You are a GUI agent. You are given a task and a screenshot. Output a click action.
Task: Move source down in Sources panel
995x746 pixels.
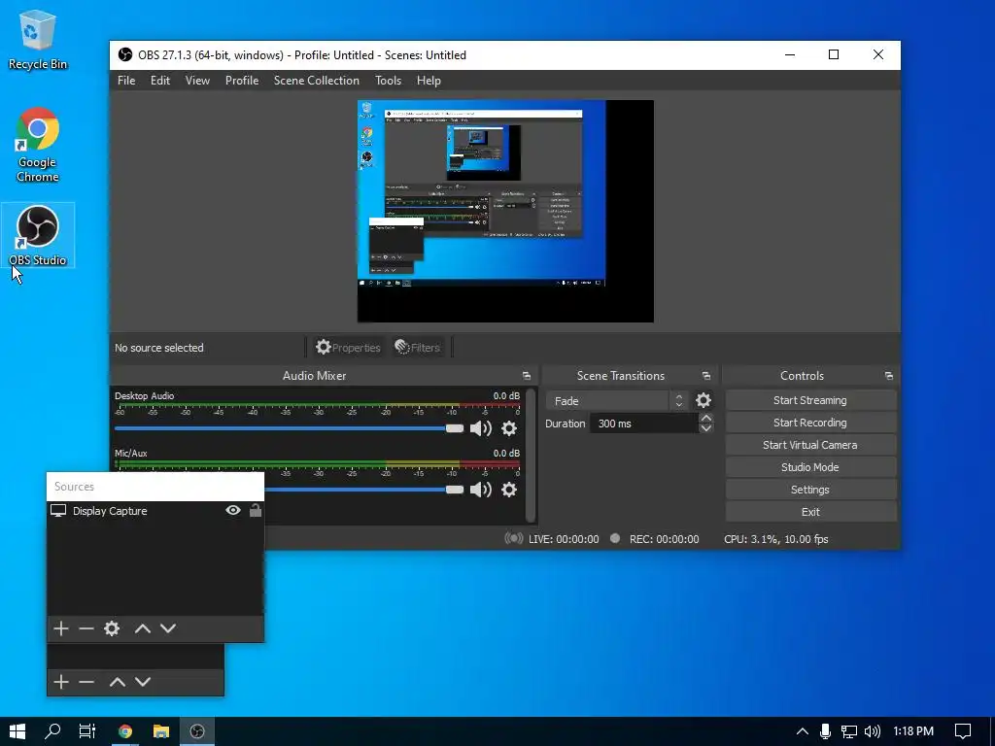tap(168, 628)
